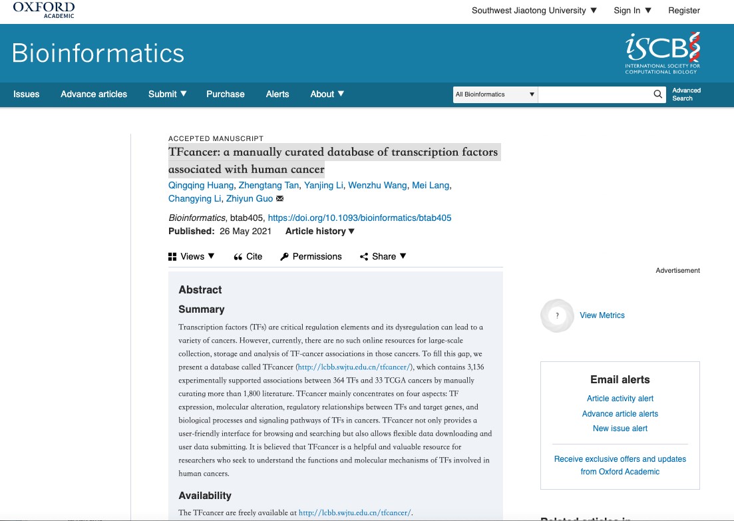Click the Views grid icon
Image resolution: width=734 pixels, height=521 pixels.
coord(172,256)
